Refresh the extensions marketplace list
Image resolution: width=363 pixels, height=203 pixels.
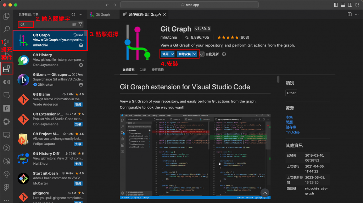pyautogui.click(x=73, y=15)
